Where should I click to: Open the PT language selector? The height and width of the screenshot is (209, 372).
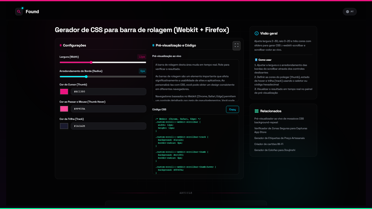350,12
